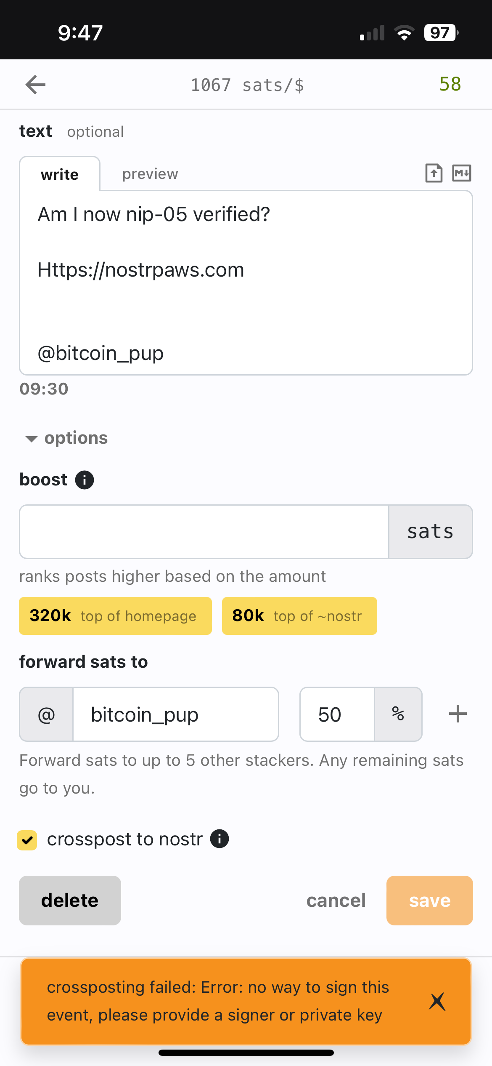The width and height of the screenshot is (492, 1066).
Task: Click the upload file icon
Action: point(434,173)
